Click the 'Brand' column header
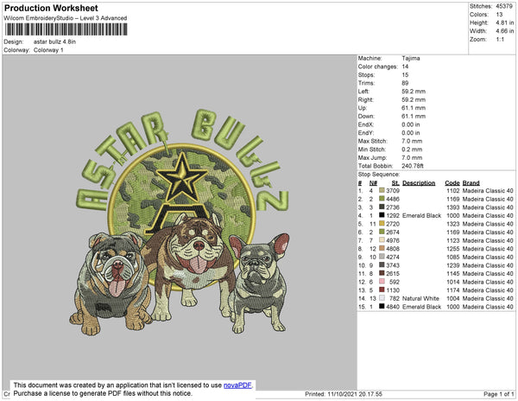 pyautogui.click(x=471, y=183)
